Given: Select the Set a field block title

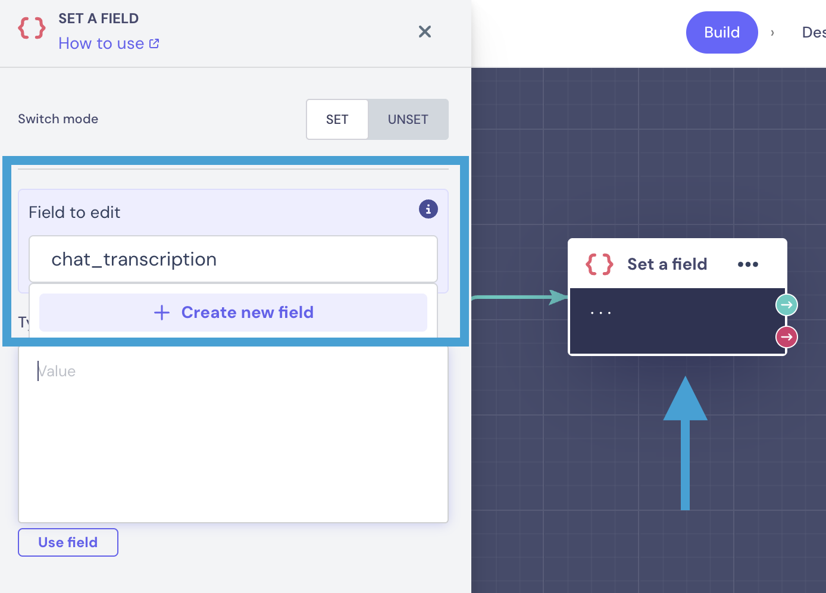Looking at the screenshot, I should click(667, 264).
